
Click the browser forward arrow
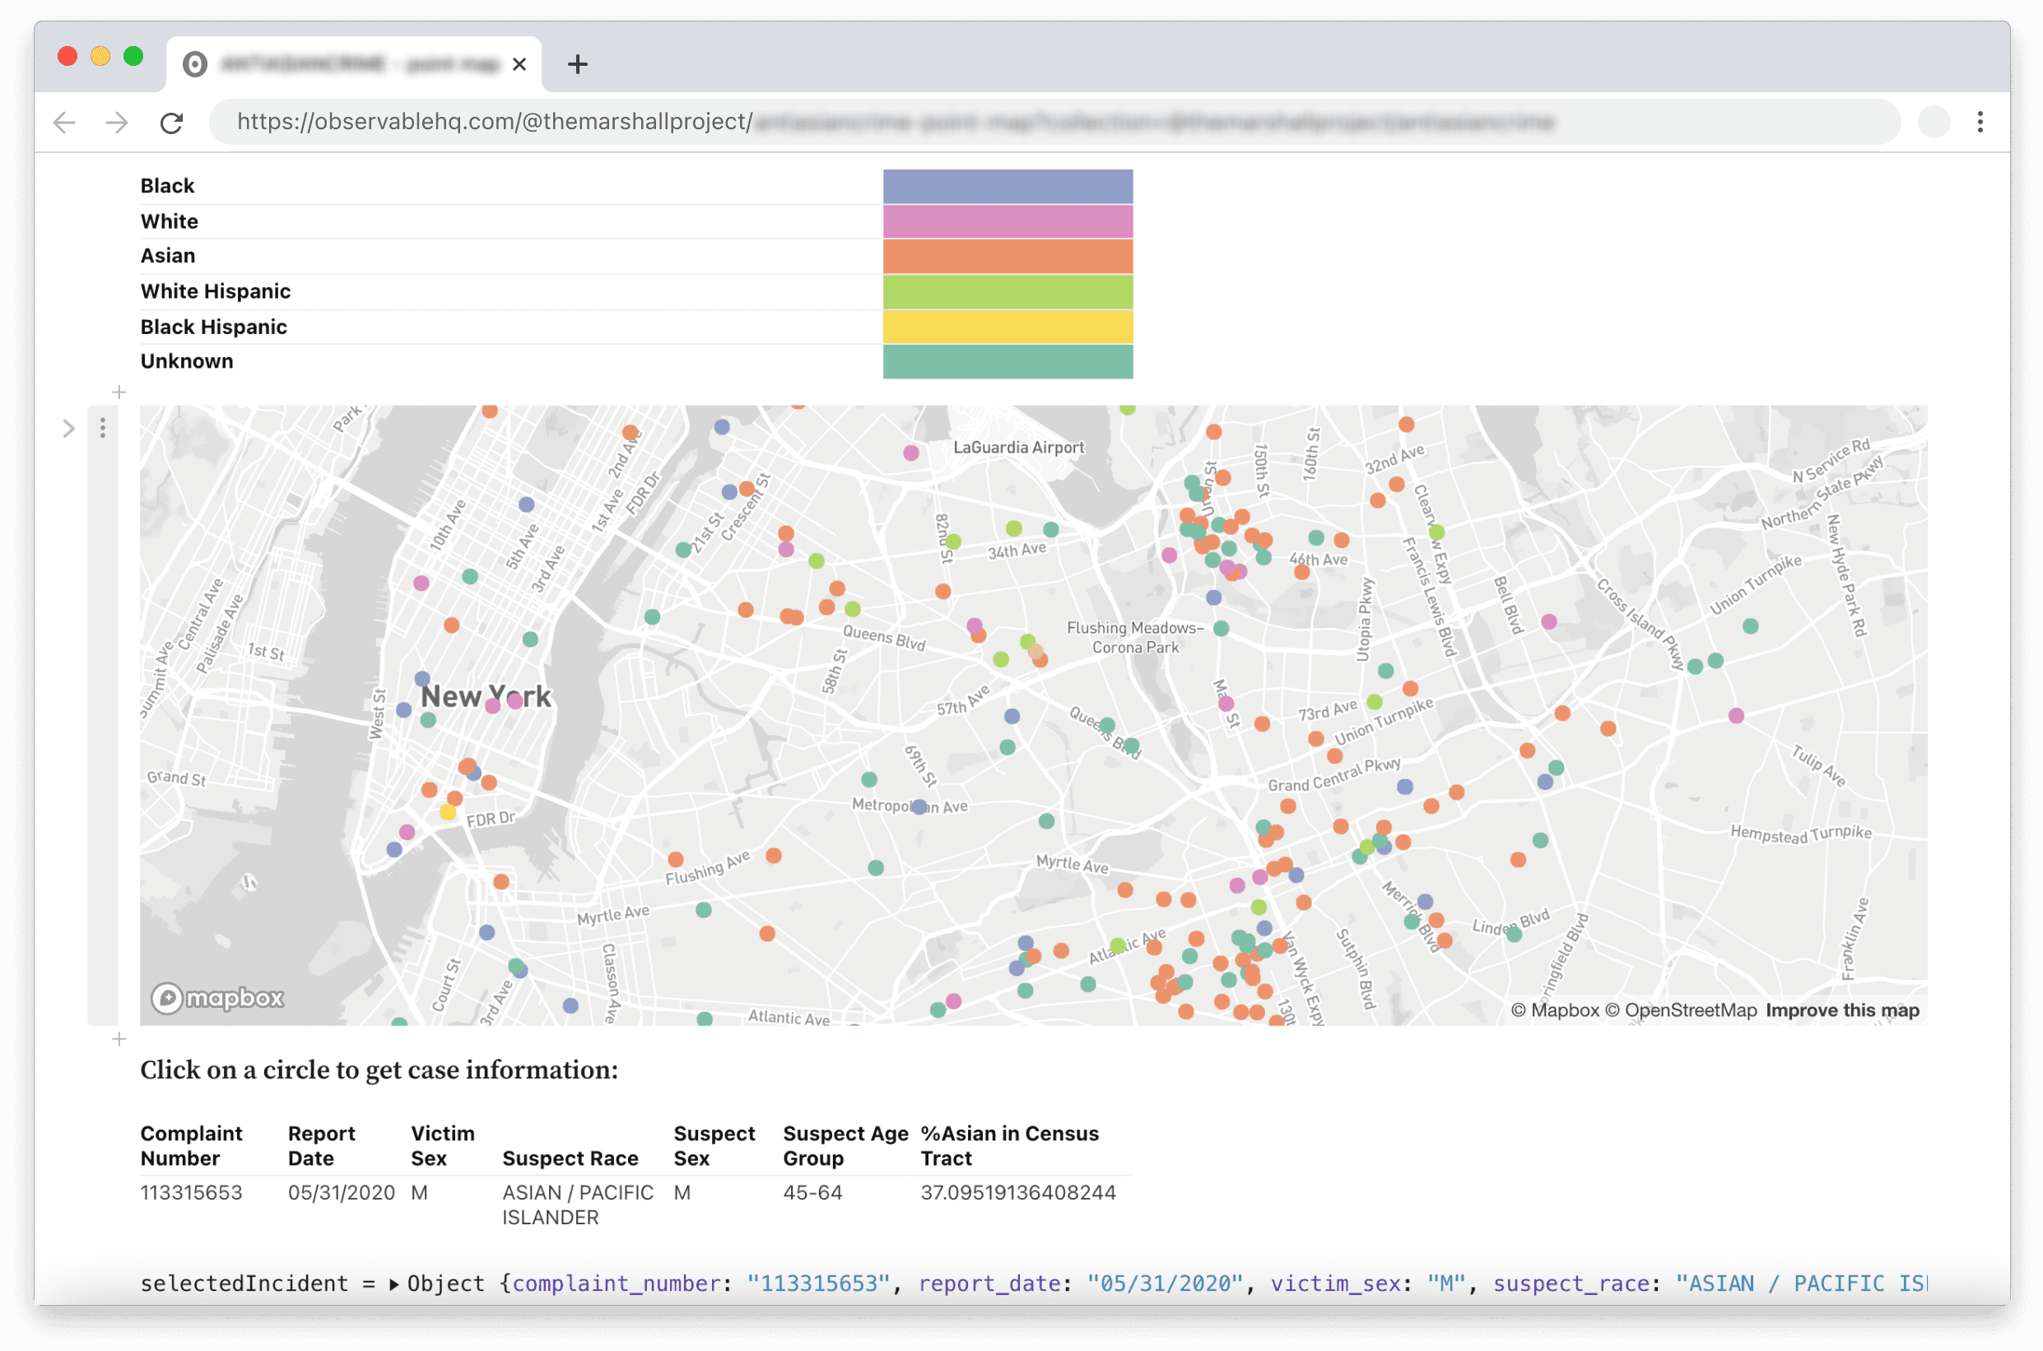(x=116, y=123)
